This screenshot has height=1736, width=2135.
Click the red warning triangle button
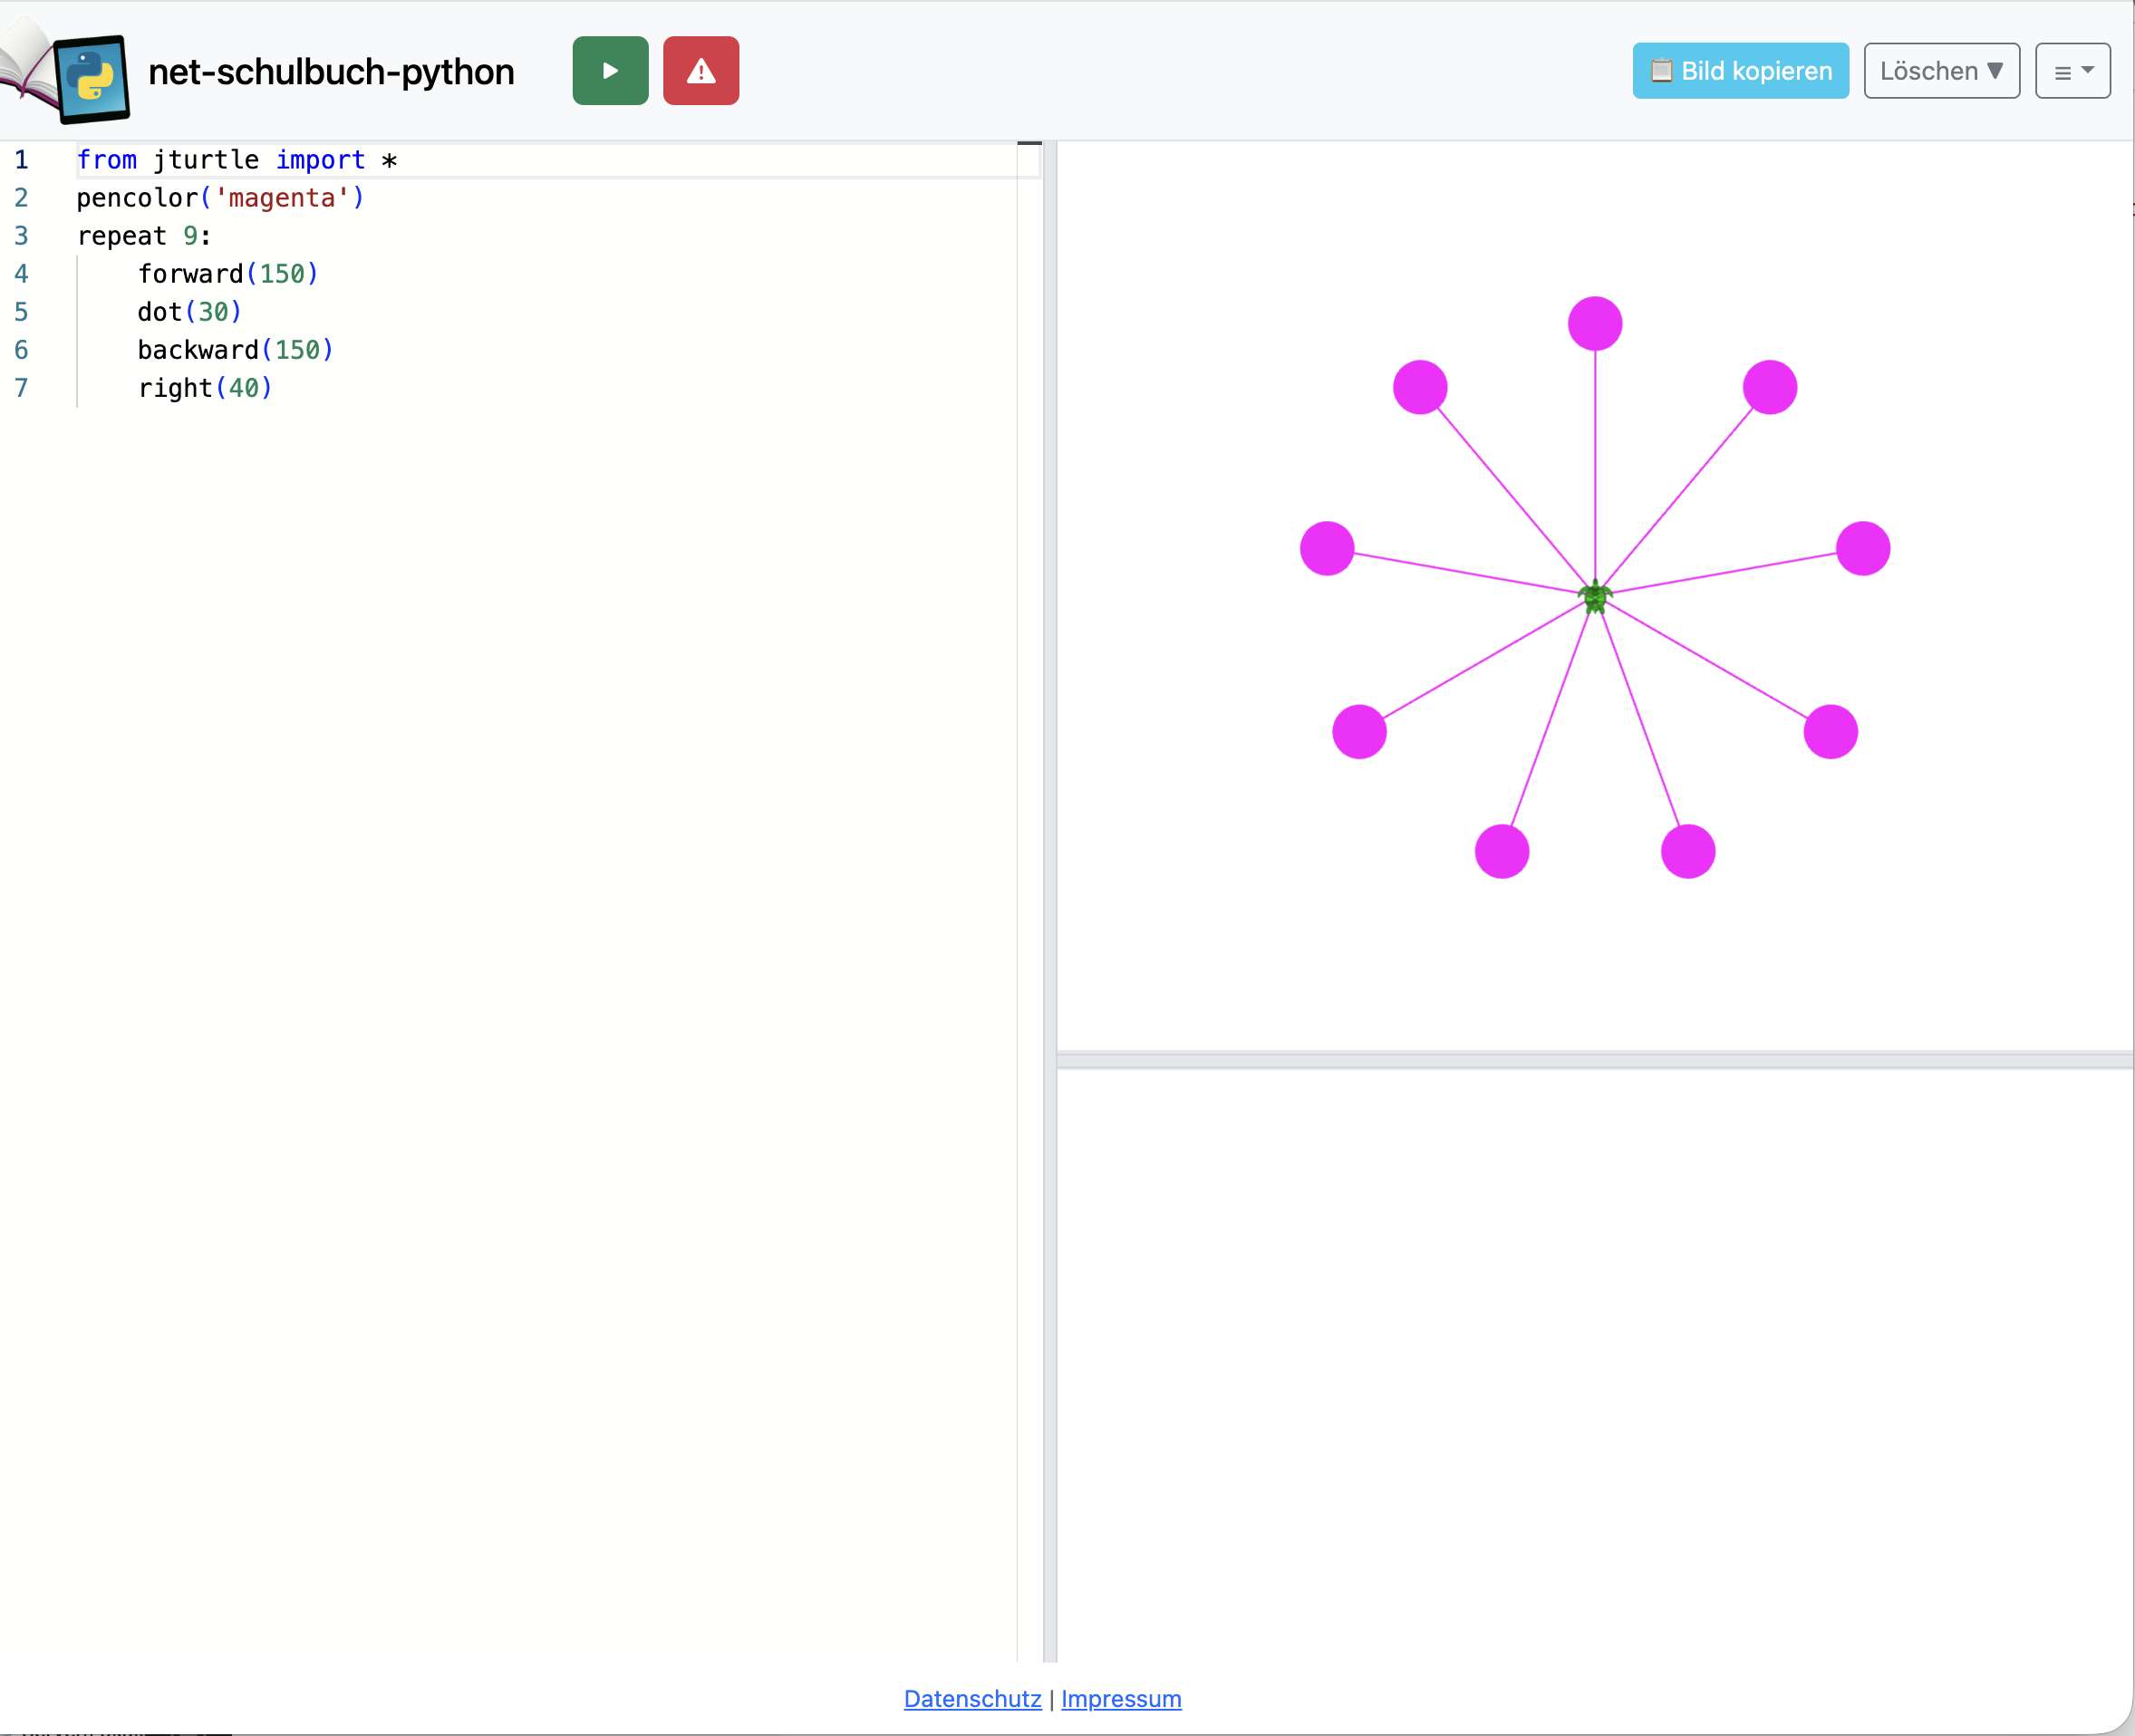click(700, 71)
